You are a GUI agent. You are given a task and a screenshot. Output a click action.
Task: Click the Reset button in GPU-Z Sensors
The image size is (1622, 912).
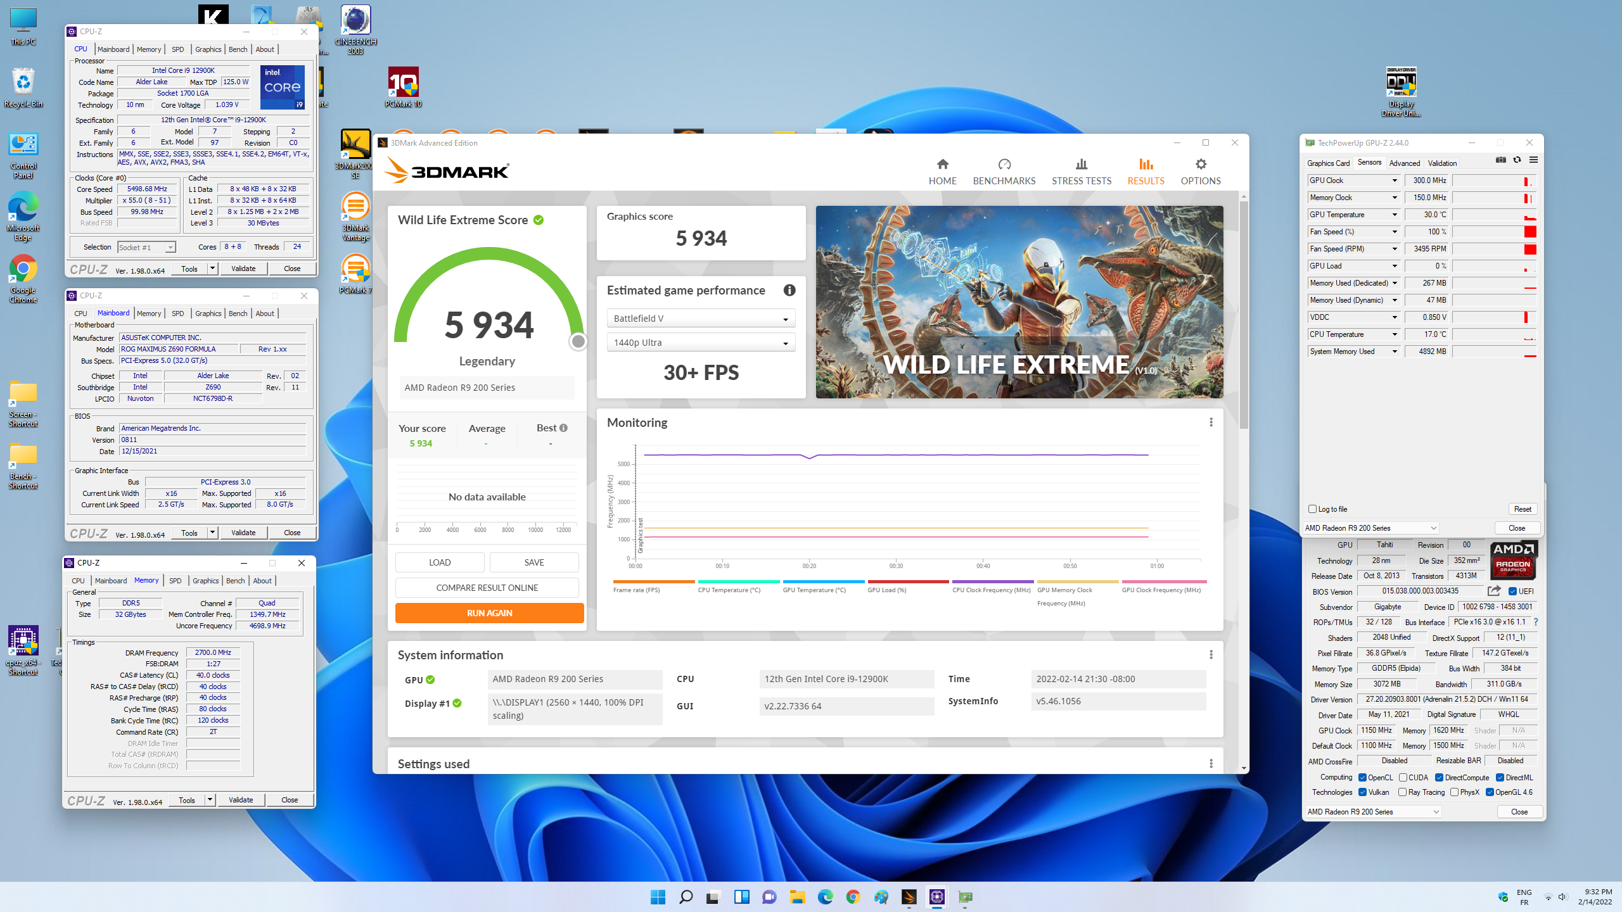point(1522,509)
